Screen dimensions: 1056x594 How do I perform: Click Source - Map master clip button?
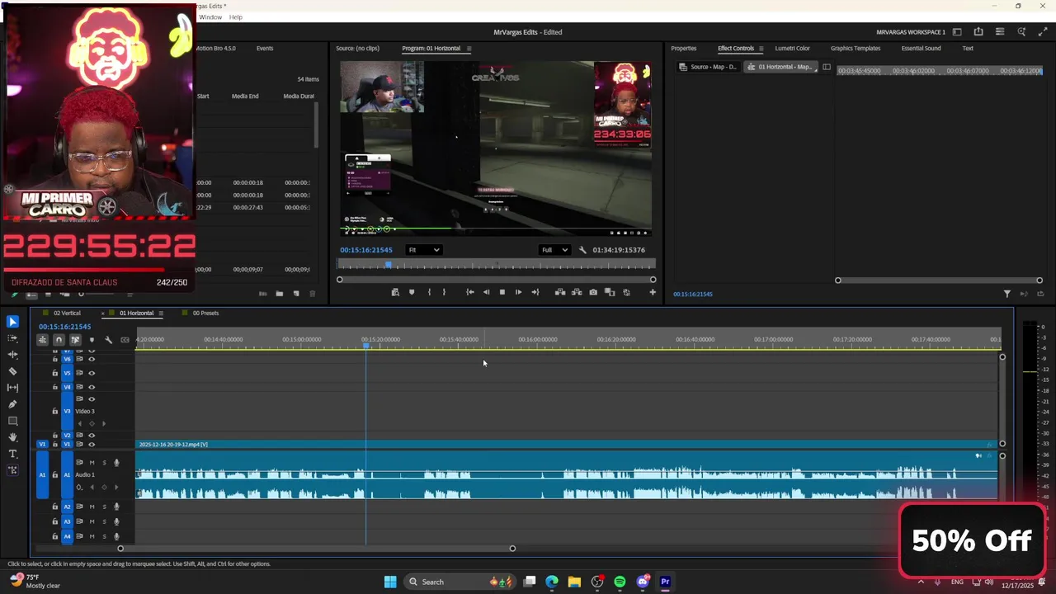point(708,67)
